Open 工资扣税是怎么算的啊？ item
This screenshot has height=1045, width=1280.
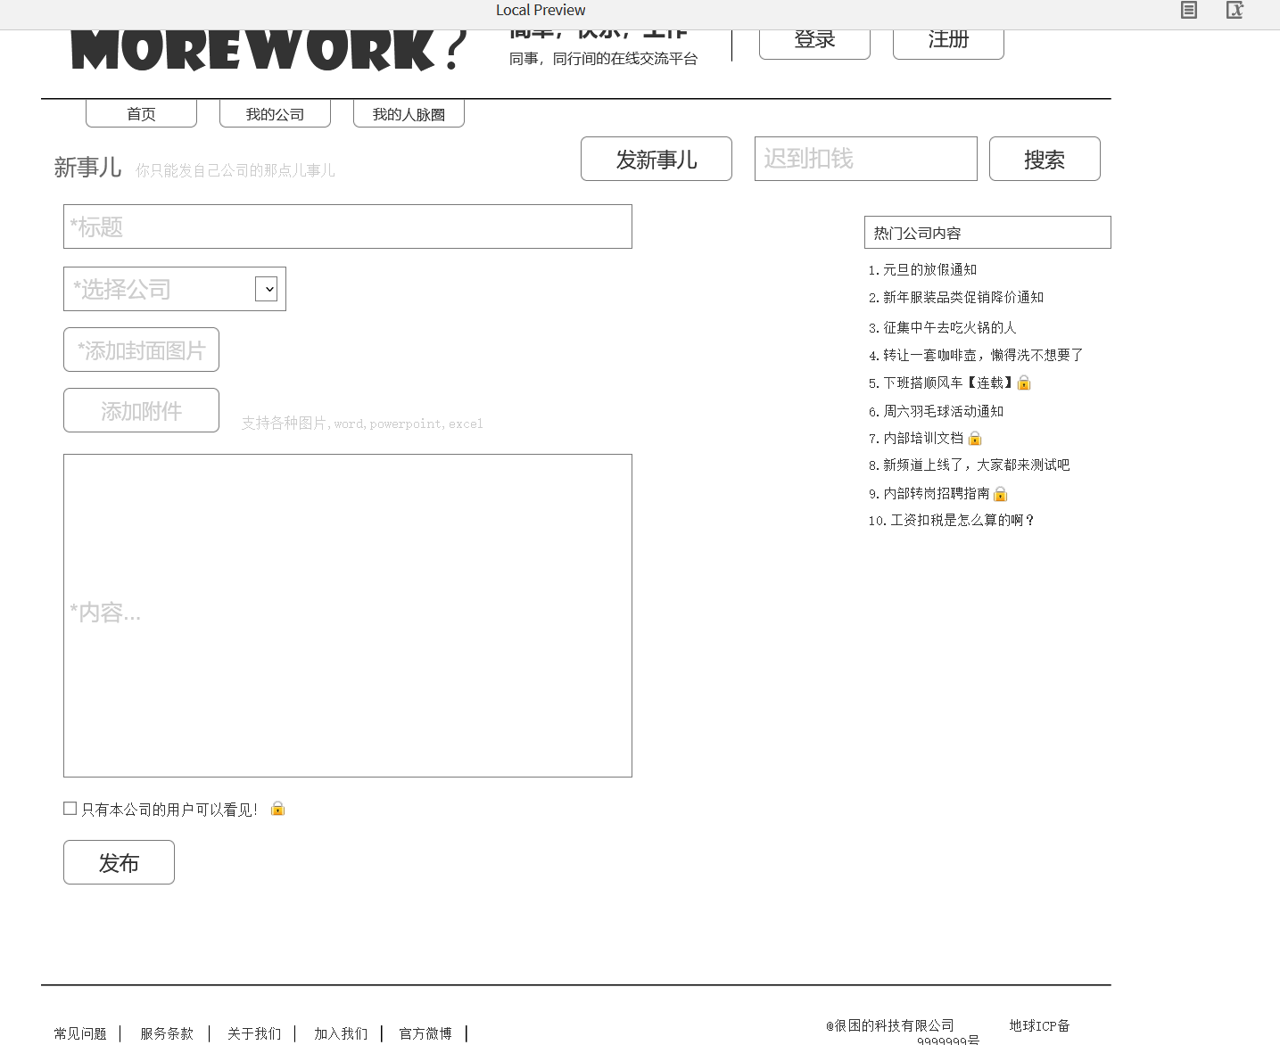coord(952,520)
